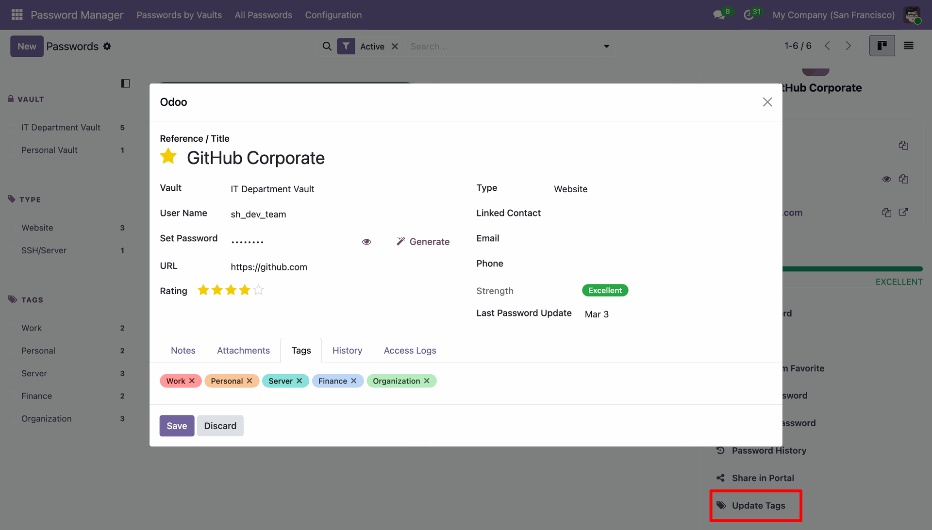Click the search magnifier icon
The width and height of the screenshot is (932, 530).
point(327,46)
